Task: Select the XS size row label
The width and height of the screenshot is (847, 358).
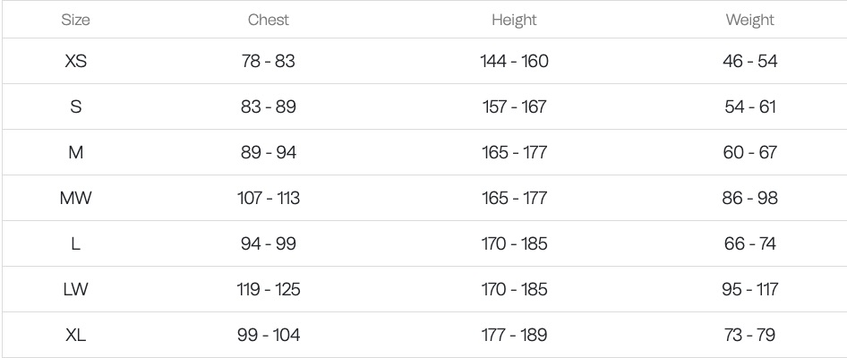Action: click(x=75, y=61)
